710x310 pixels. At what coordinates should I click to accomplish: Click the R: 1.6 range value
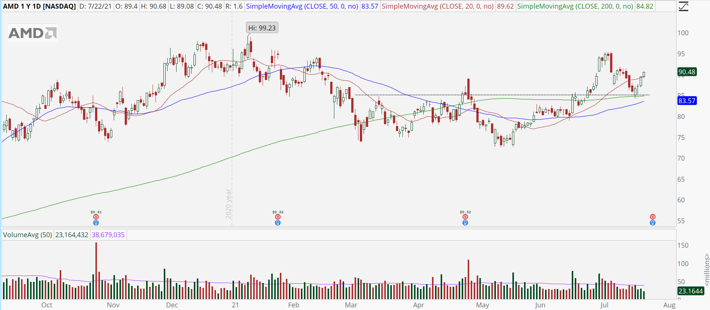[x=234, y=6]
